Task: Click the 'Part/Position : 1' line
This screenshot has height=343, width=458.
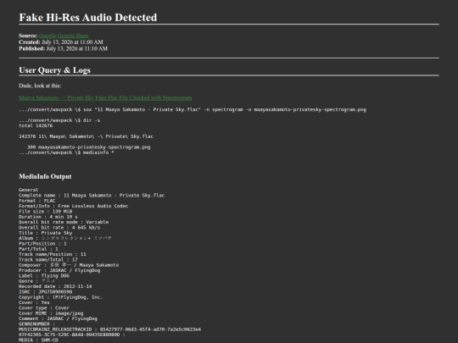Action: (42, 244)
